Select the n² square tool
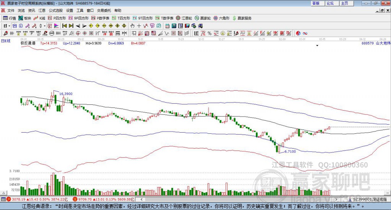391x210 pixels. [65, 33]
